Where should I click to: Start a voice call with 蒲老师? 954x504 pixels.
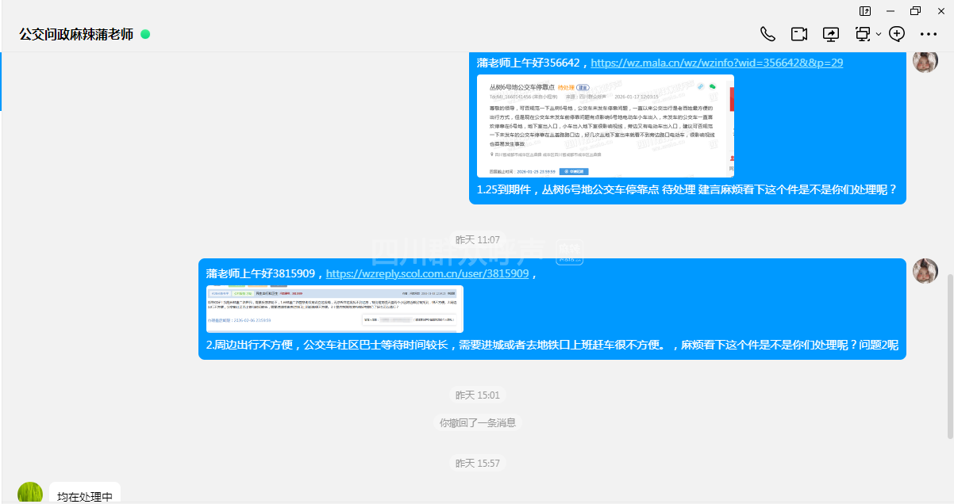tap(767, 34)
